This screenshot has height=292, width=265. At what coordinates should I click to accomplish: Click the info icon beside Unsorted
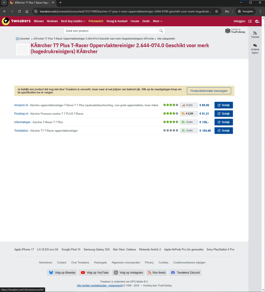point(17,39)
